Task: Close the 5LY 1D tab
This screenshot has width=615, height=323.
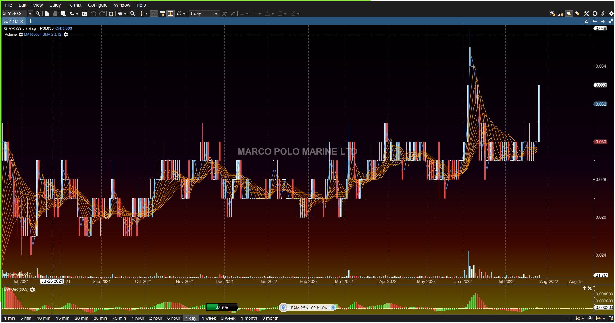Action: click(22, 21)
